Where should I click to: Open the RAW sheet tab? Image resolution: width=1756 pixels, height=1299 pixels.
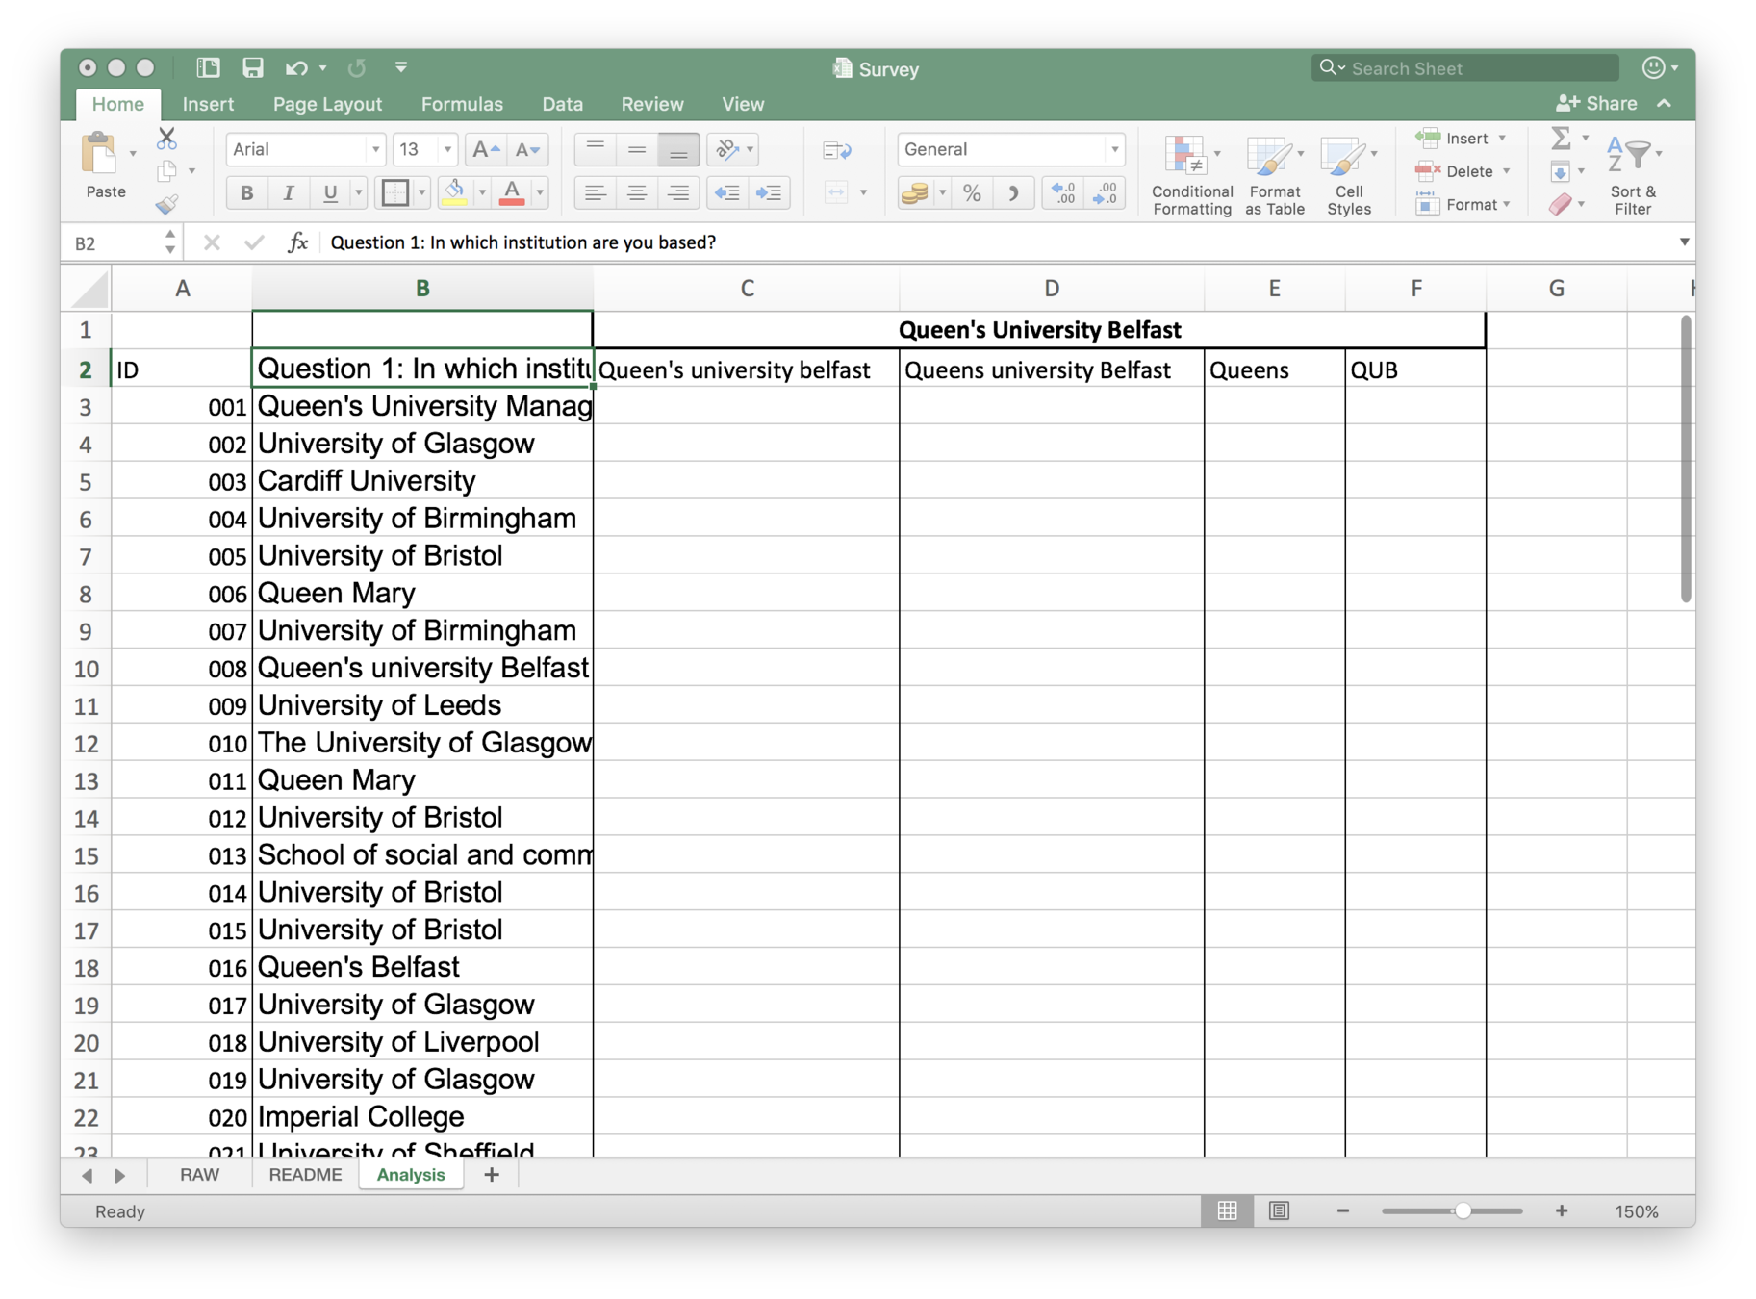(199, 1175)
